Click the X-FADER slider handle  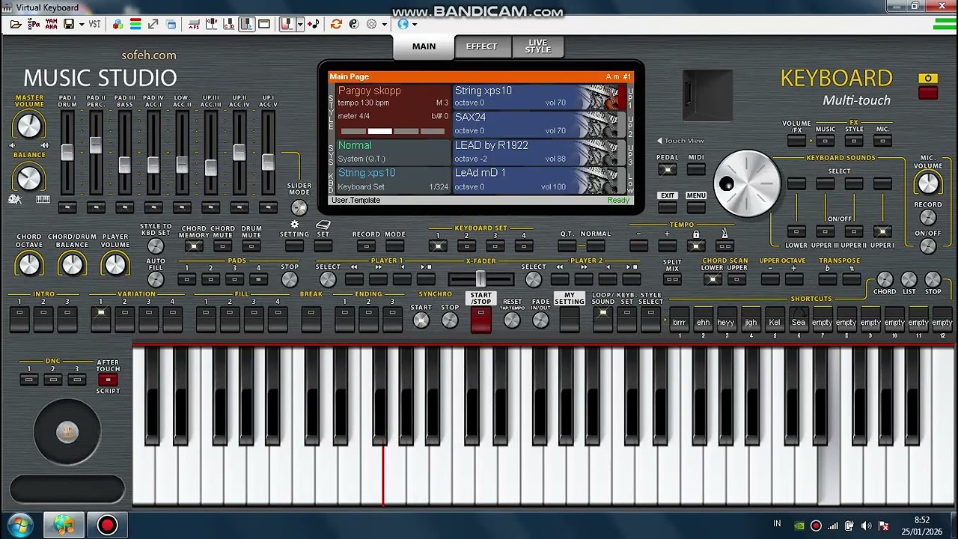(480, 279)
